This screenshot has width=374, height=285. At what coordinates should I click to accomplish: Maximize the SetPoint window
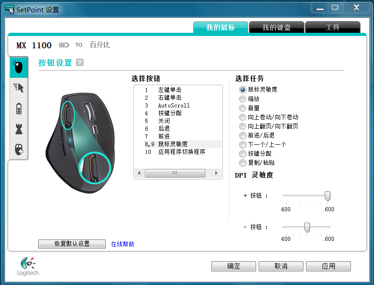335,8
